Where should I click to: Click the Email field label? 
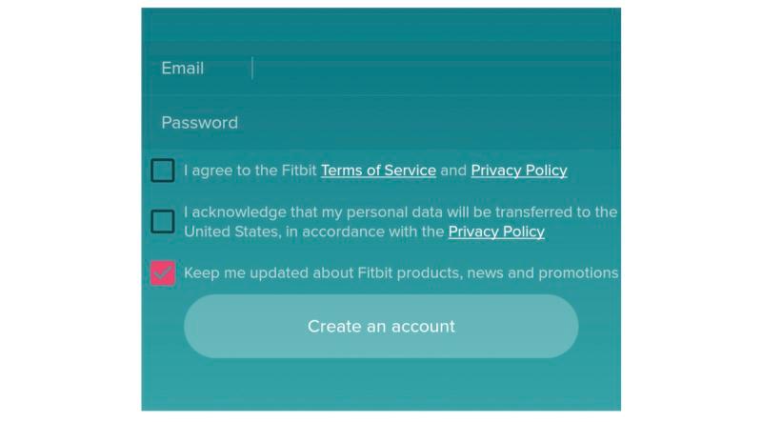click(x=183, y=69)
